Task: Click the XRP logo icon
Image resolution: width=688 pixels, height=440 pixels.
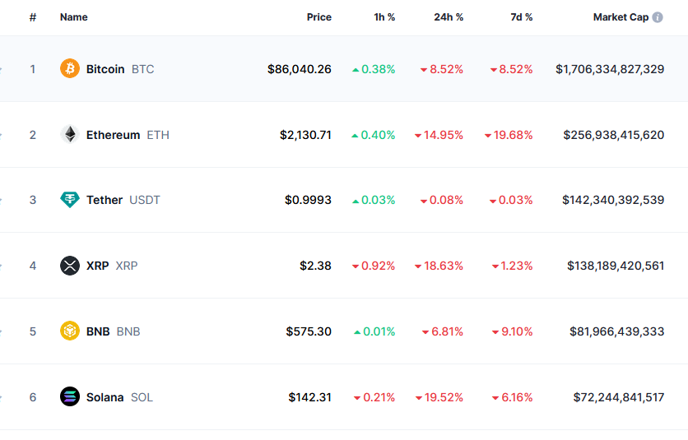Action: click(x=70, y=266)
